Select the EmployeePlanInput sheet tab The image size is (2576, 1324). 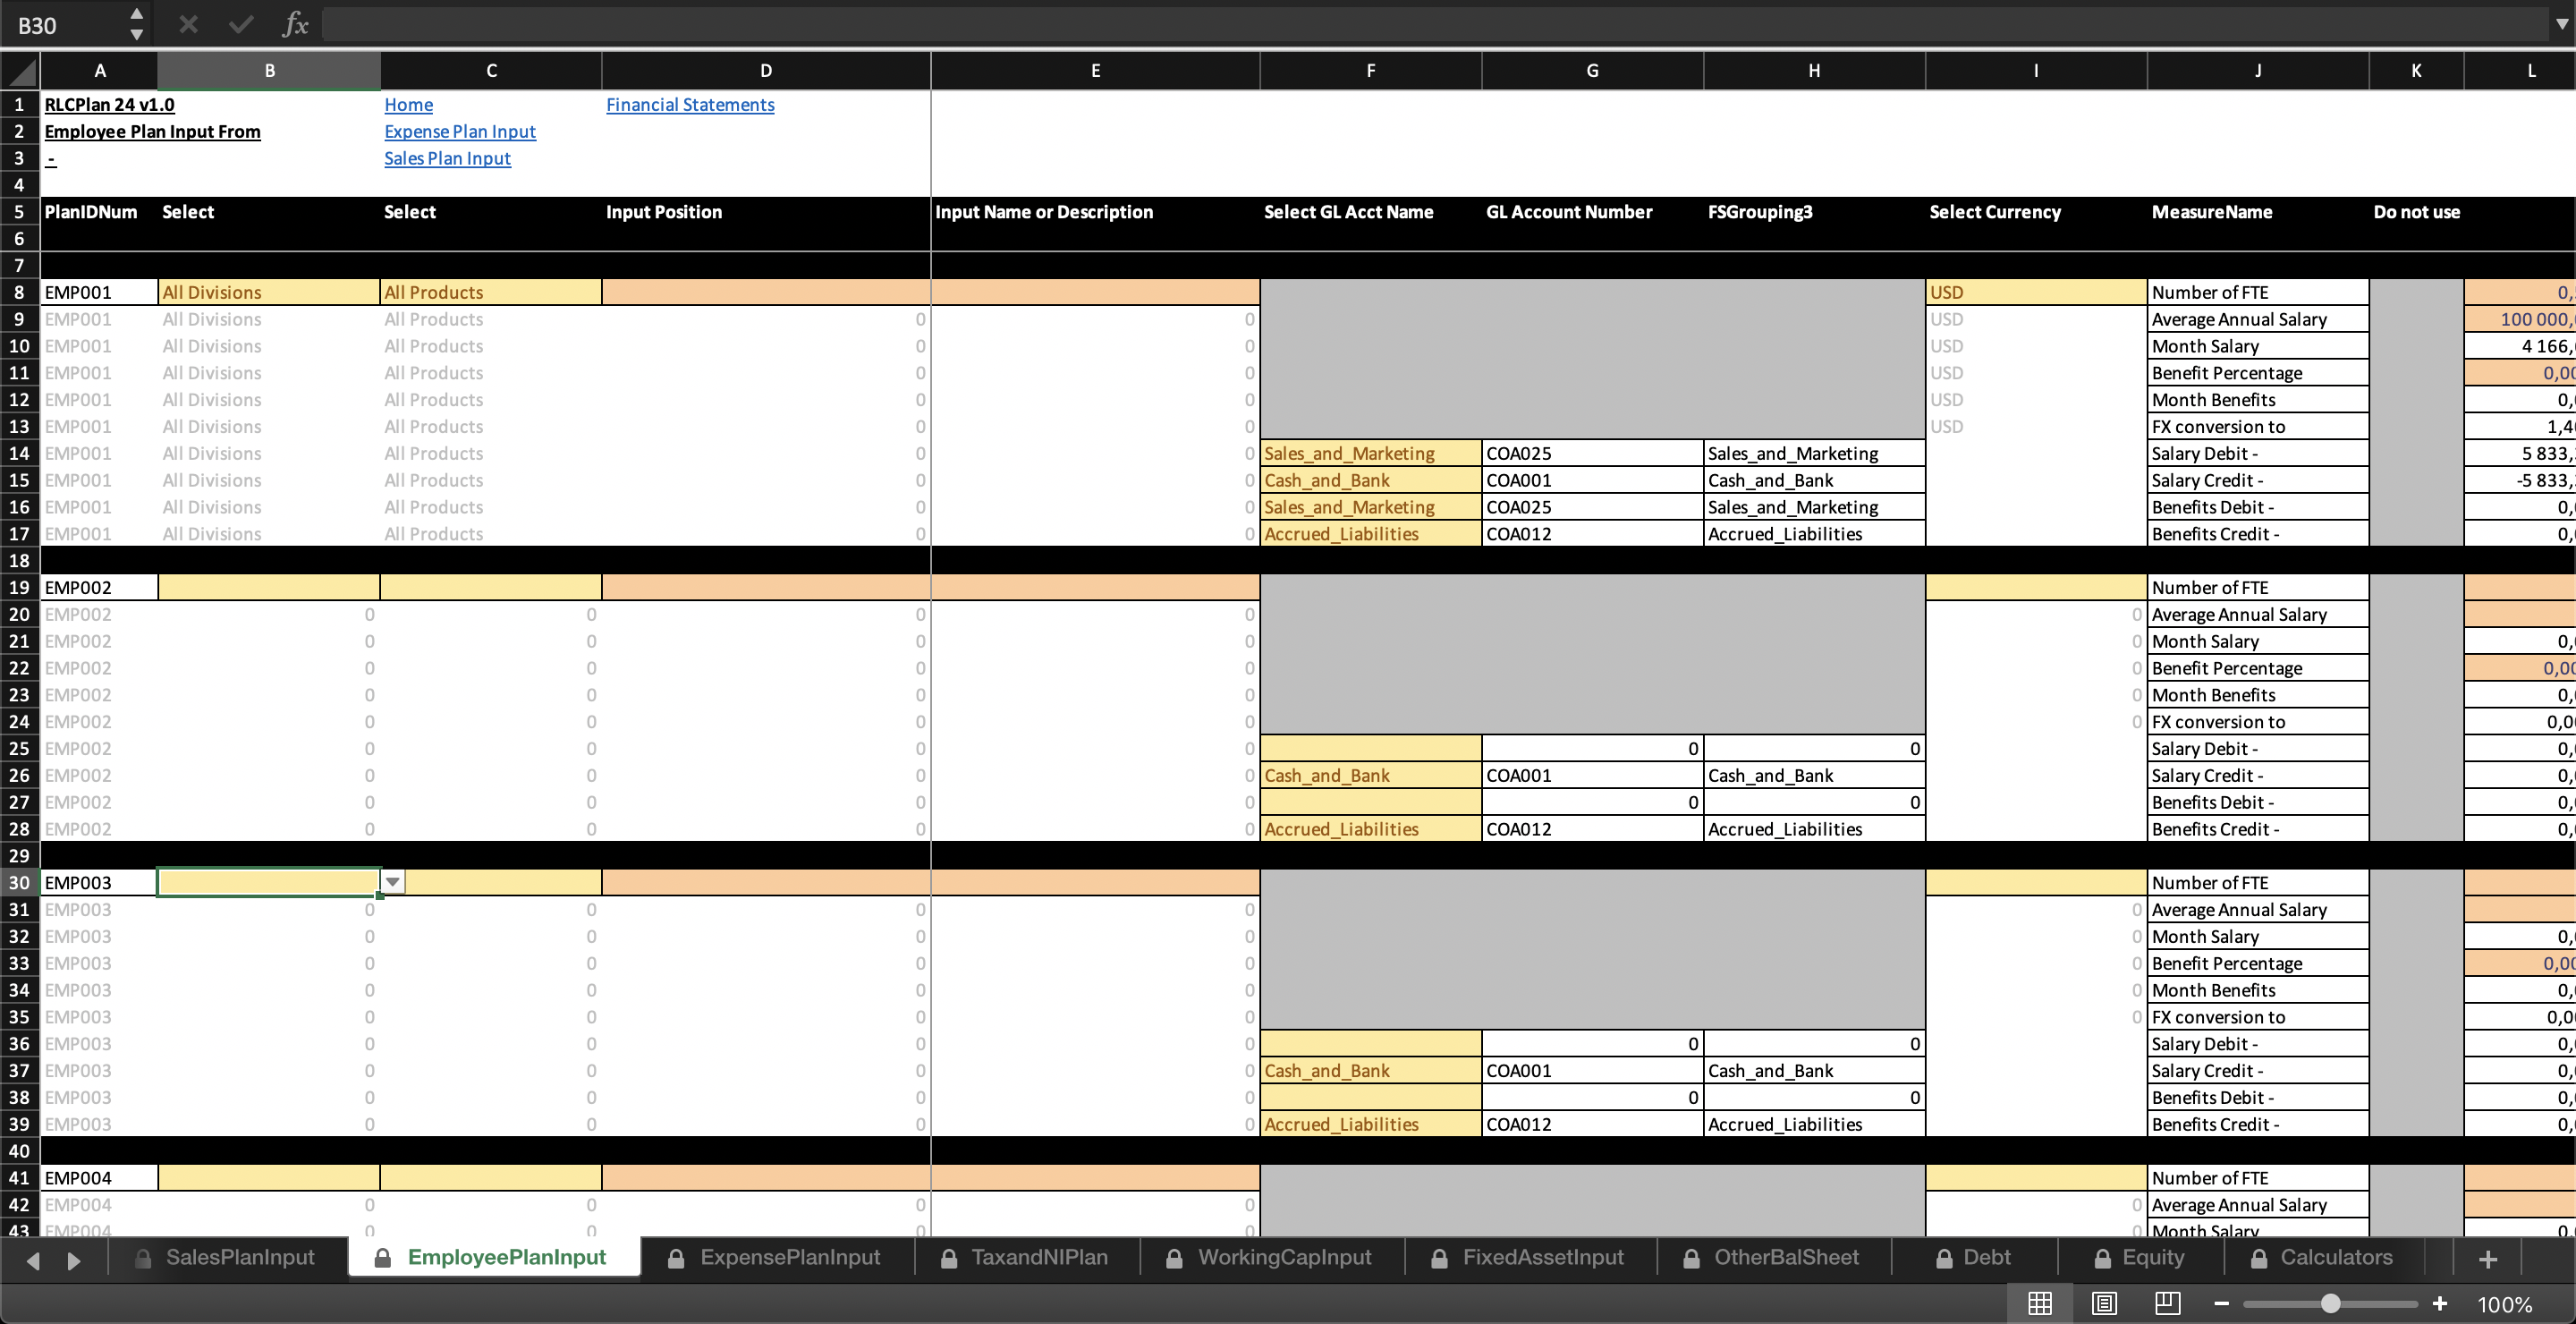[x=493, y=1258]
